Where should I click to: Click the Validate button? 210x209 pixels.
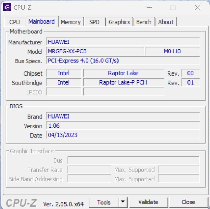pyautogui.click(x=148, y=202)
